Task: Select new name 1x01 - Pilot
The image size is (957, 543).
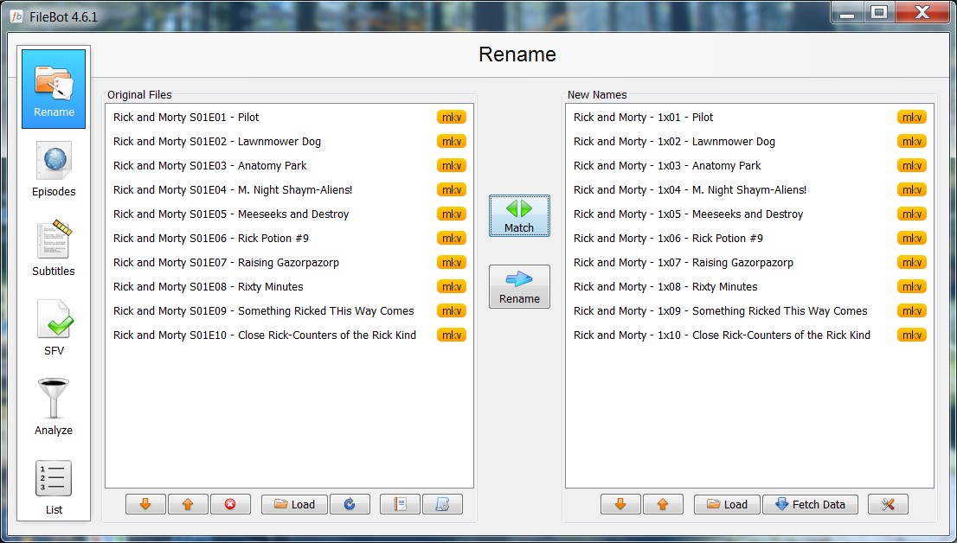Action: click(x=749, y=117)
